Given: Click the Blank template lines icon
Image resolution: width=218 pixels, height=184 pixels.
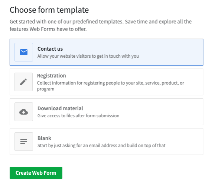Looking at the screenshot, I should (x=24, y=142).
